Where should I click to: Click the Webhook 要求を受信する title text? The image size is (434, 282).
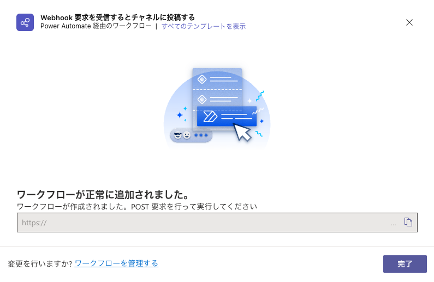117,17
